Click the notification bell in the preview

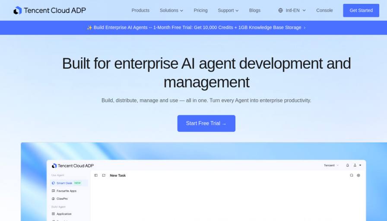(x=348, y=165)
